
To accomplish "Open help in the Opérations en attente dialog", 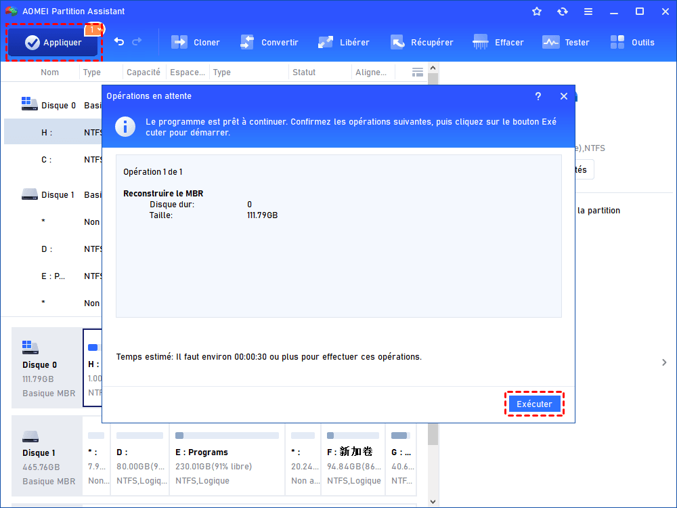I will coord(538,96).
